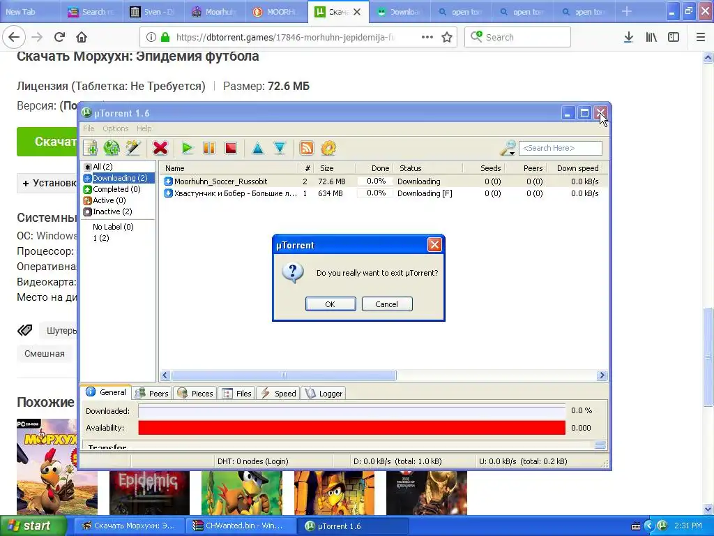Click the Firefox Search box
This screenshot has height=536, width=714.
point(518,37)
